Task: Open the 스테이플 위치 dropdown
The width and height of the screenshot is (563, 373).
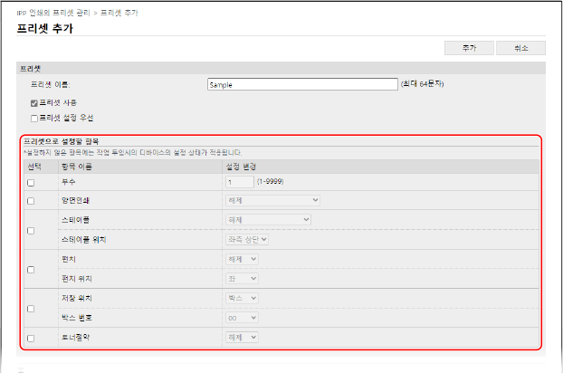Action: [246, 239]
